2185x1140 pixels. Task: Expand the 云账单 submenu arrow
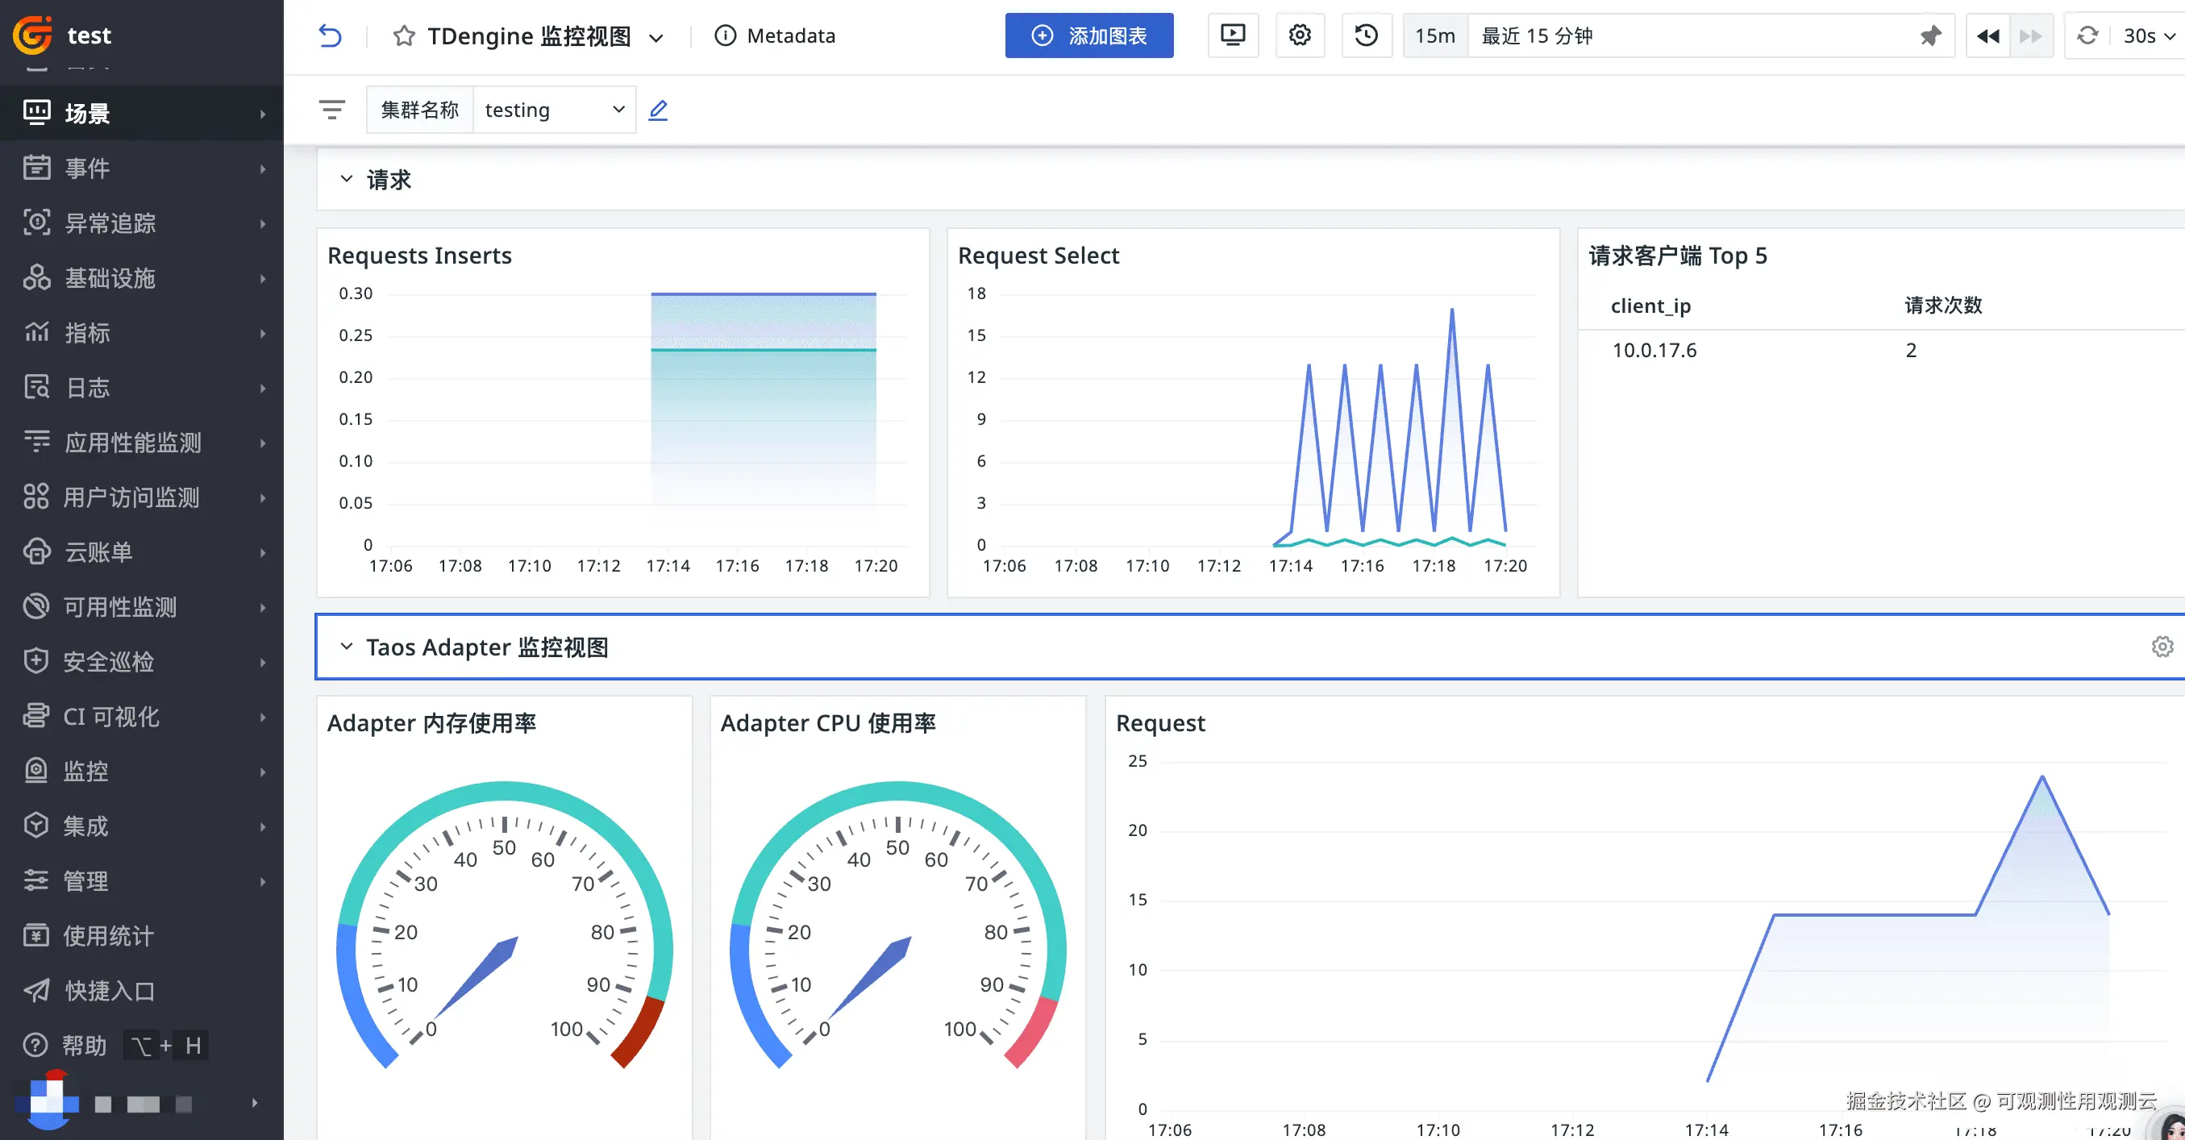click(263, 552)
